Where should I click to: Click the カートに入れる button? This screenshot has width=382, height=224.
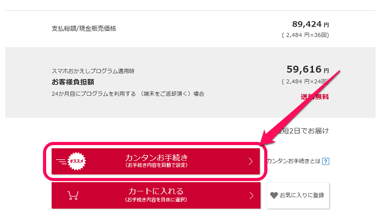[156, 195]
